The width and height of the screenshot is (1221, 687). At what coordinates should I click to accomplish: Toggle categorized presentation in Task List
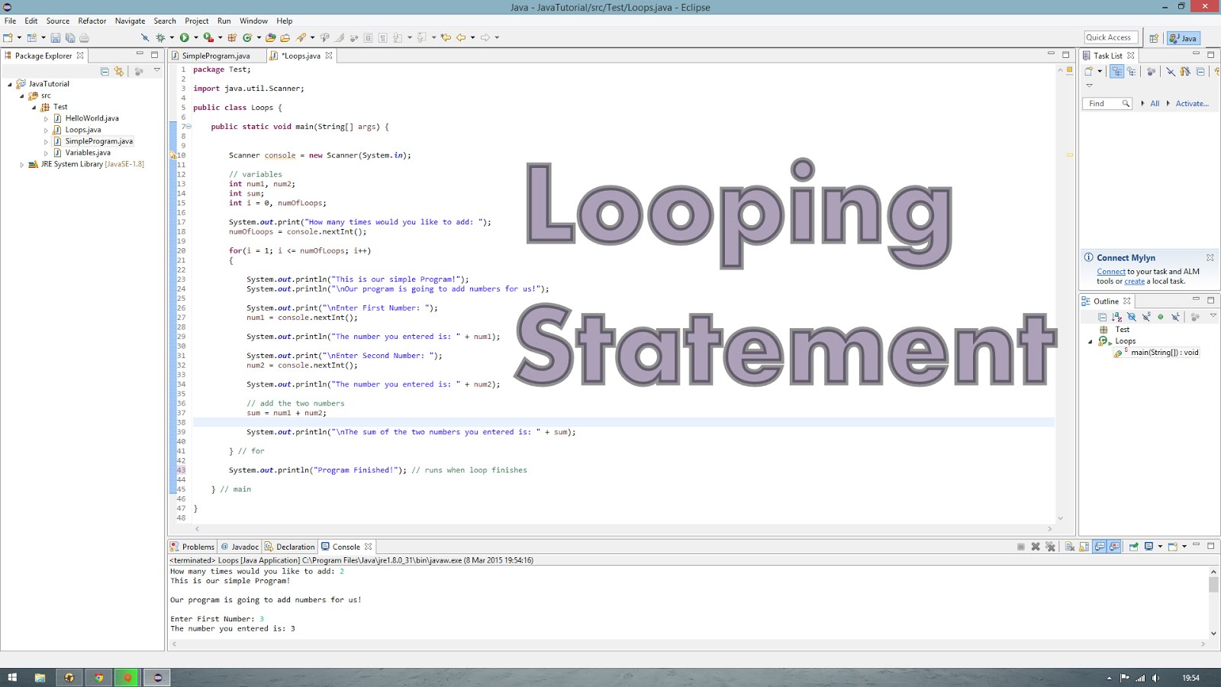(x=1117, y=72)
